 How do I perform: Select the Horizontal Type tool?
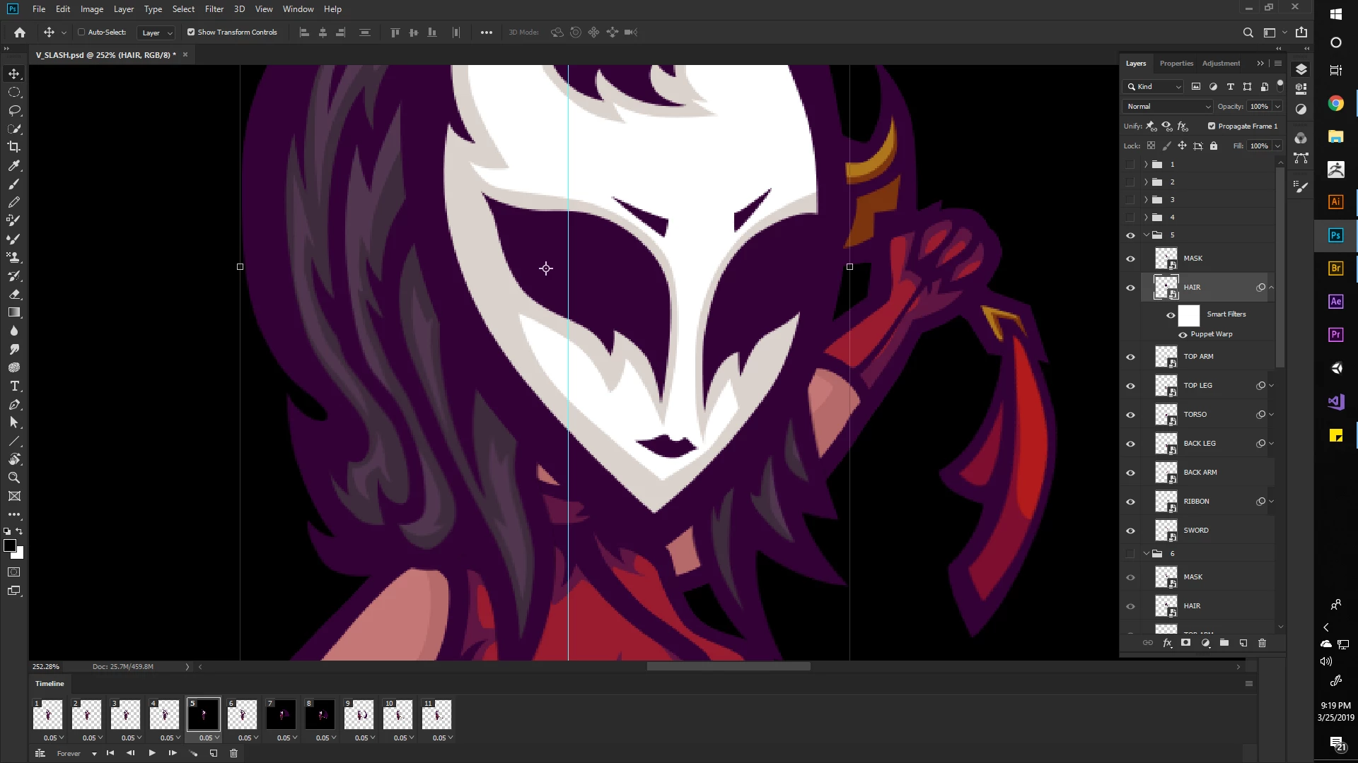(x=14, y=386)
